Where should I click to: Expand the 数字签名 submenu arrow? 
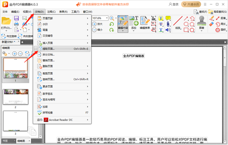87,94
